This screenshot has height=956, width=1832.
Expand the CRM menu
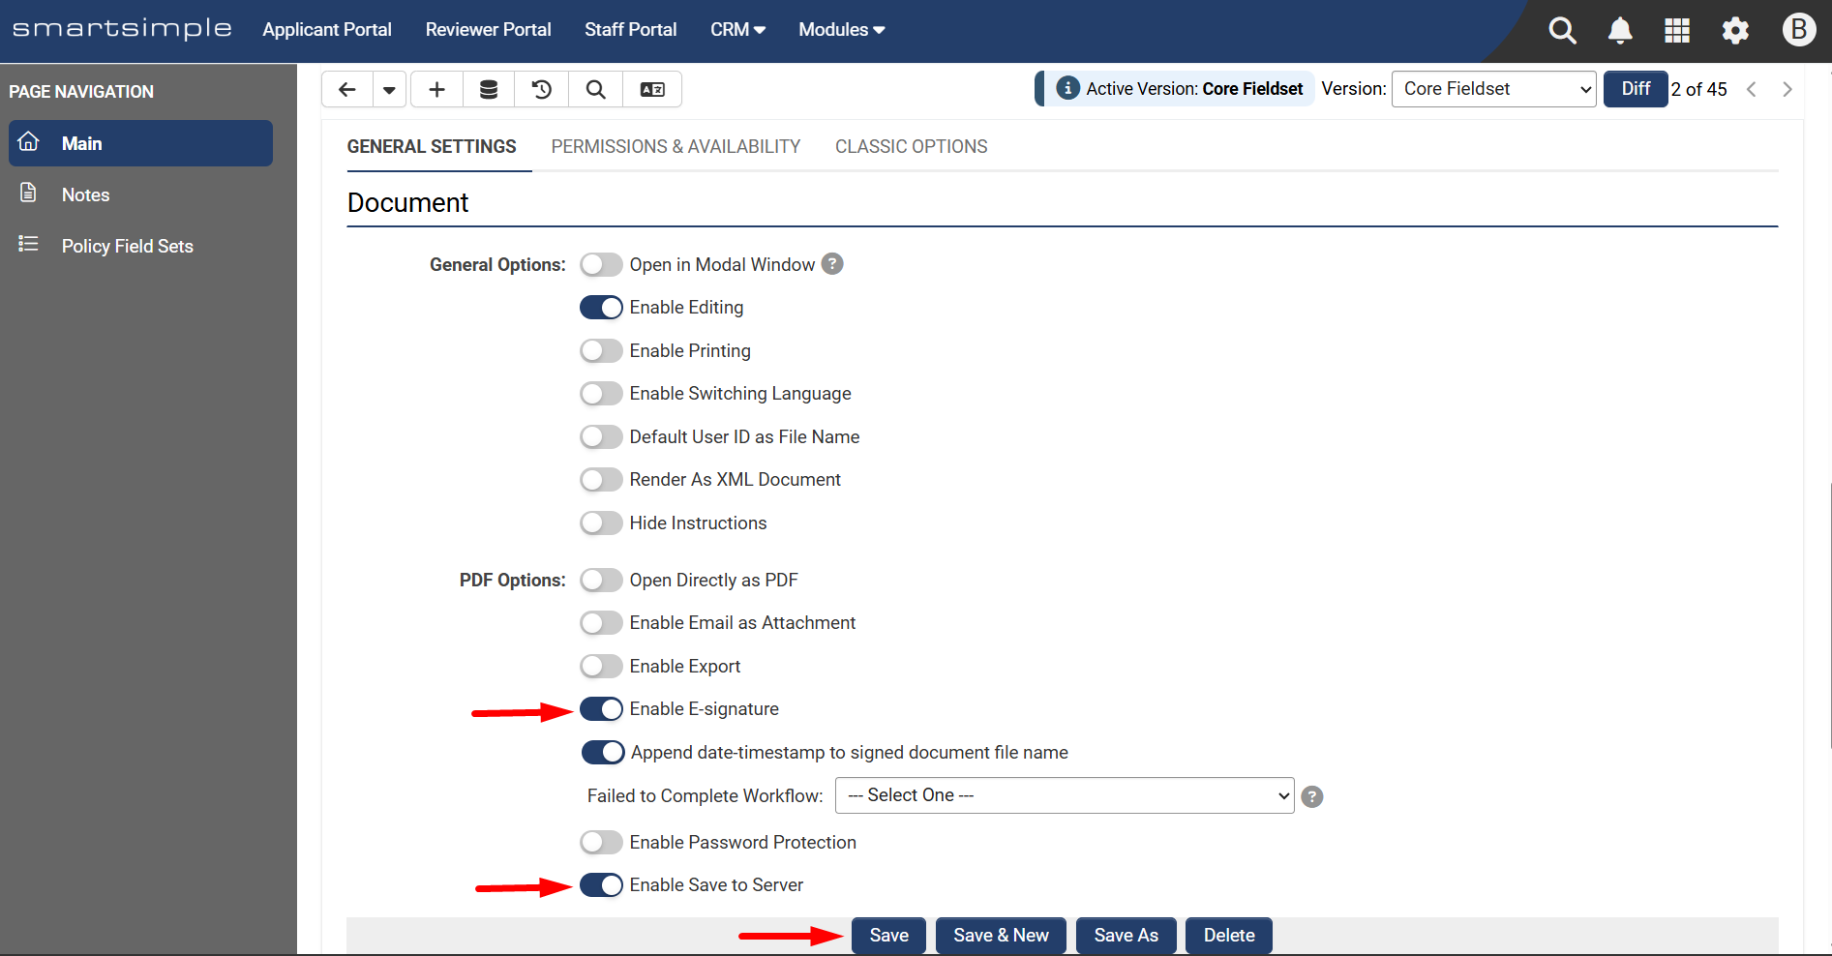[x=737, y=30]
